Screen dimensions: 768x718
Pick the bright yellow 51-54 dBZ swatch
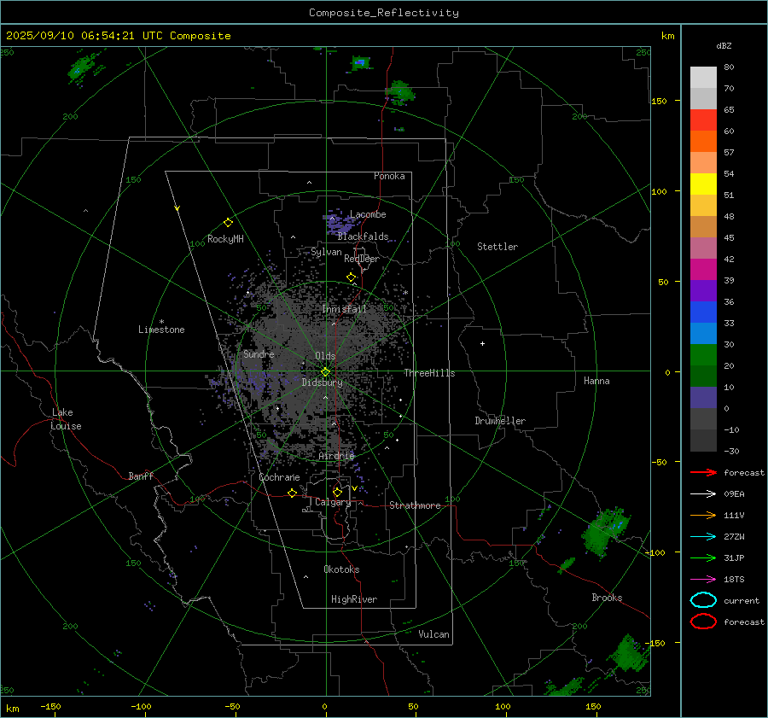click(x=703, y=184)
